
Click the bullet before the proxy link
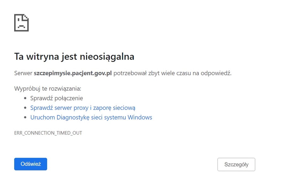25,108
